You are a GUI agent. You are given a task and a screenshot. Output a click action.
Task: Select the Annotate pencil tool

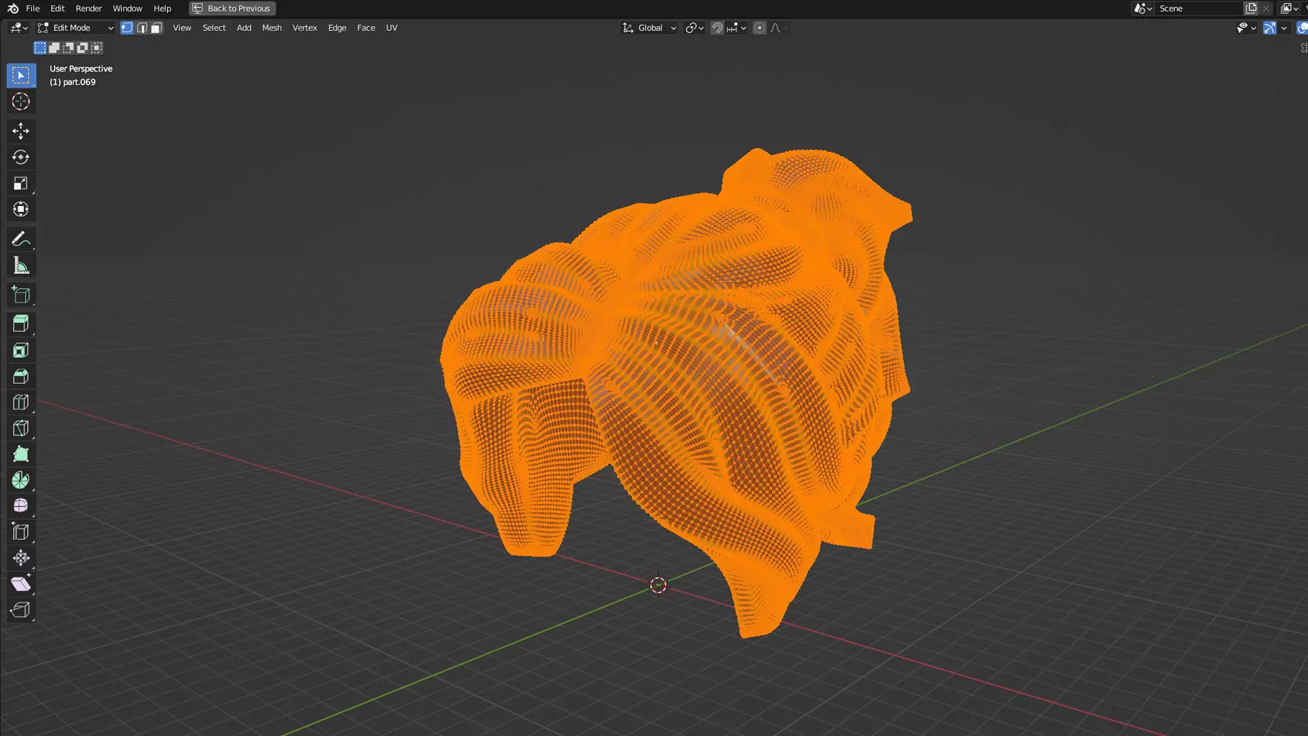[x=20, y=239]
